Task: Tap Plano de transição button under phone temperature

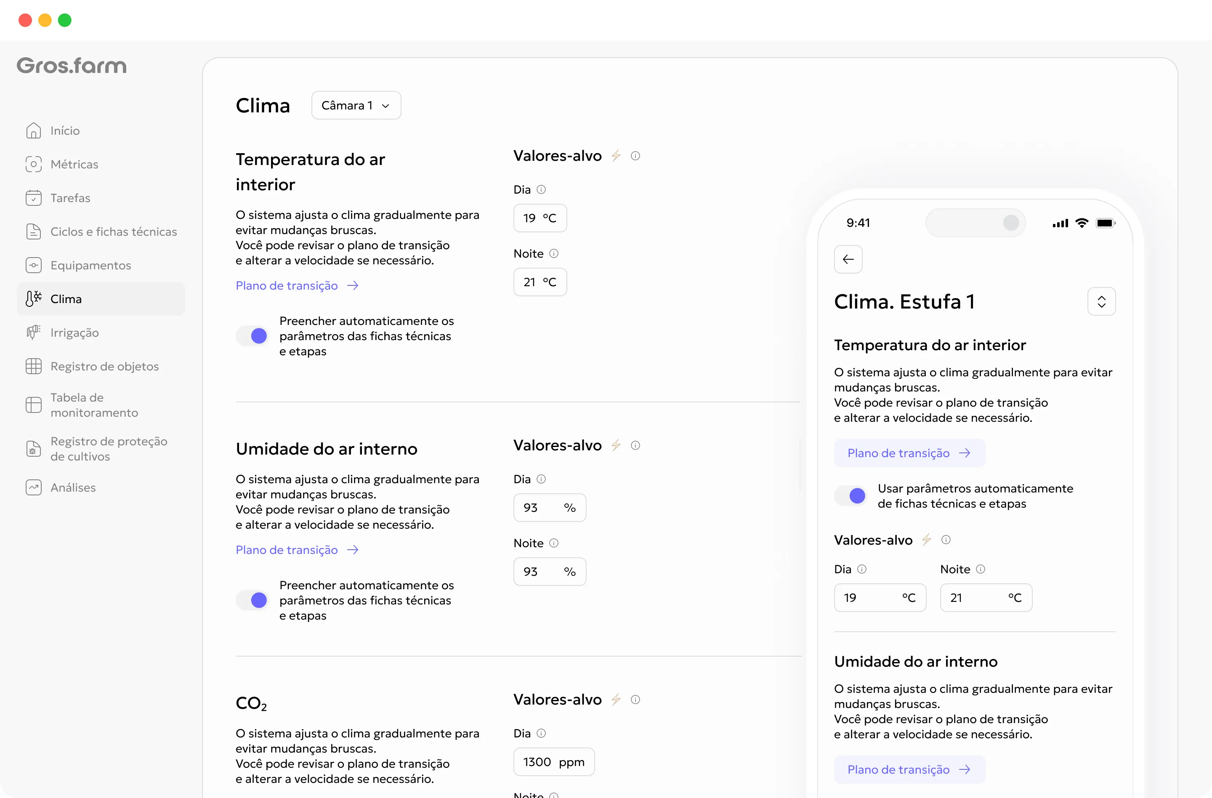Action: [x=909, y=453]
